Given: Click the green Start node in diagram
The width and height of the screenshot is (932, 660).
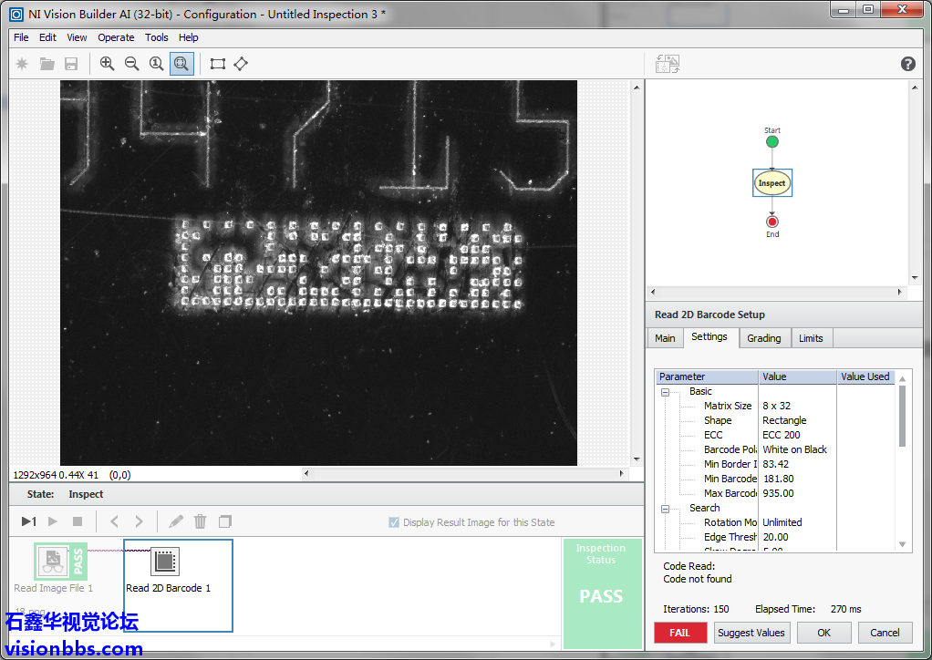Looking at the screenshot, I should [x=772, y=142].
